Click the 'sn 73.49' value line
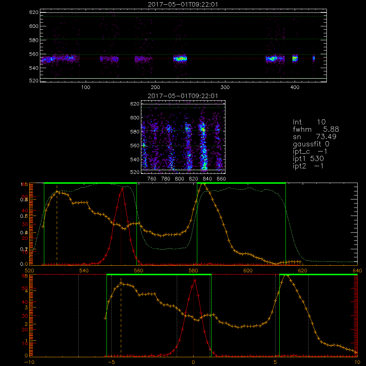The image size is (366, 366). pyautogui.click(x=314, y=137)
